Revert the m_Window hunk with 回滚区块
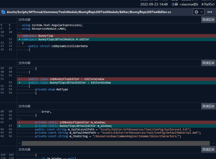The height and width of the screenshot is (159, 216). pos(208,106)
